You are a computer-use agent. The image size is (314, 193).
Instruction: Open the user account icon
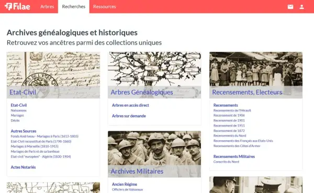[301, 7]
